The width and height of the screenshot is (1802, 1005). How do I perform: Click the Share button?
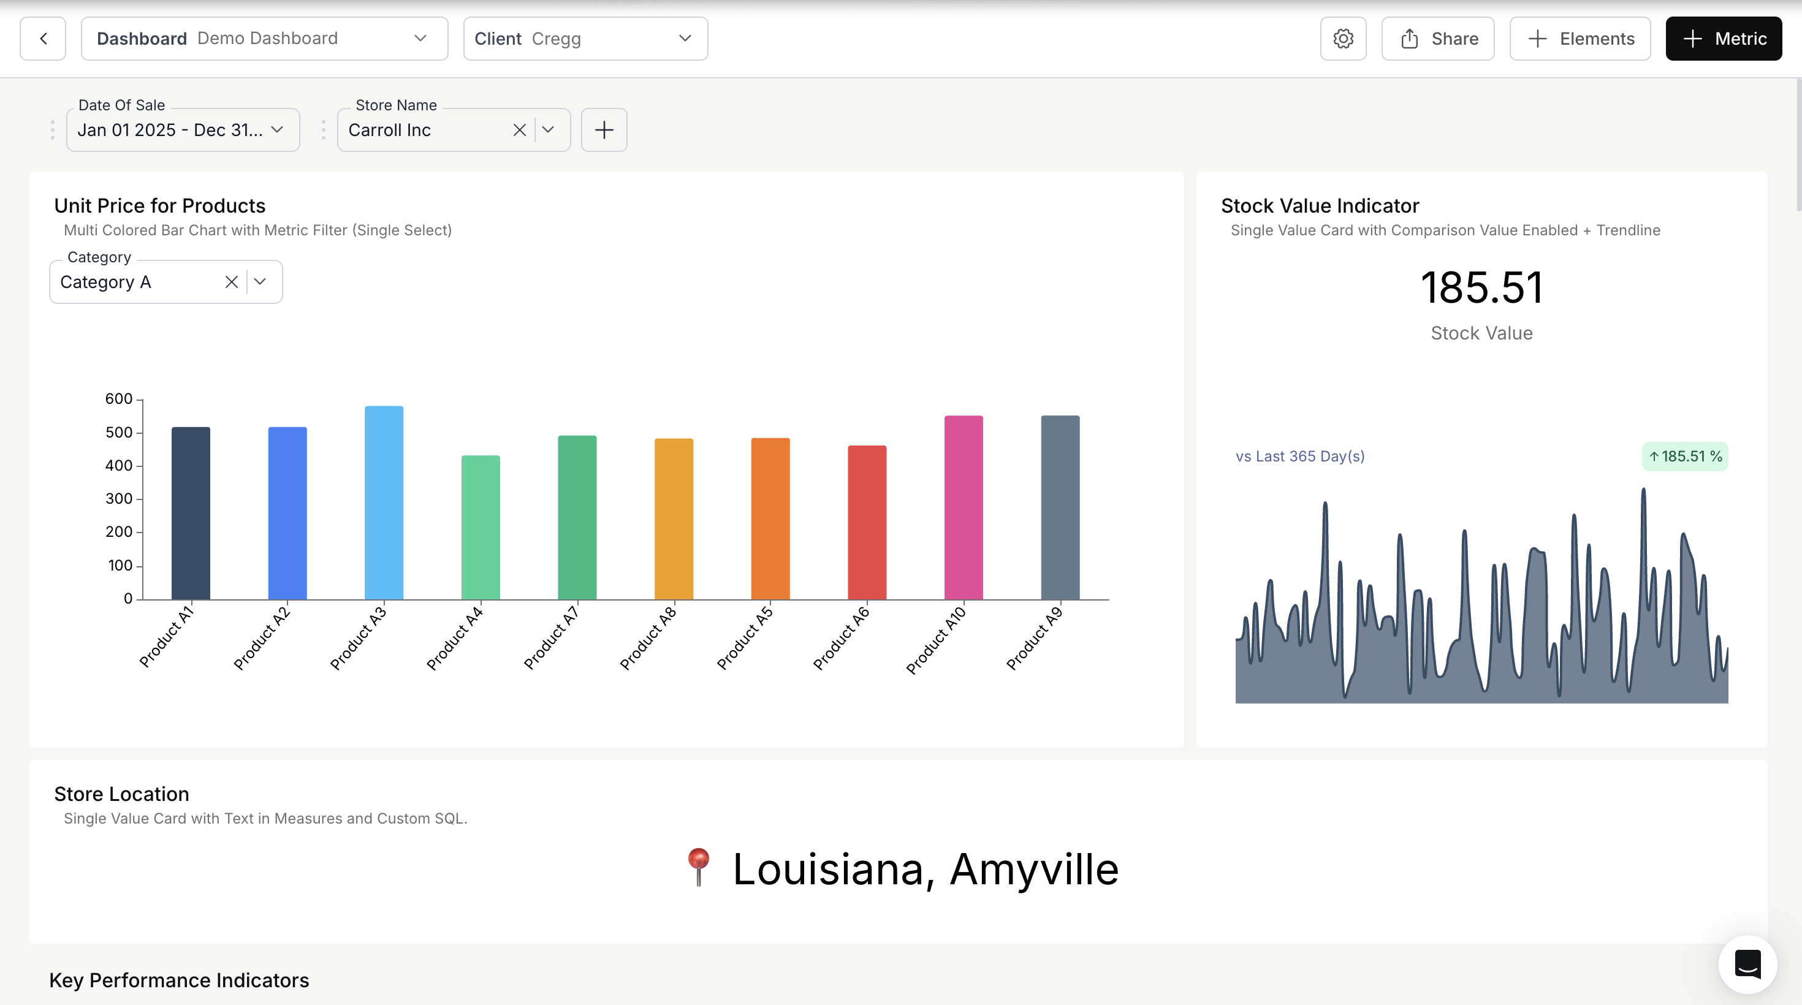click(1437, 39)
